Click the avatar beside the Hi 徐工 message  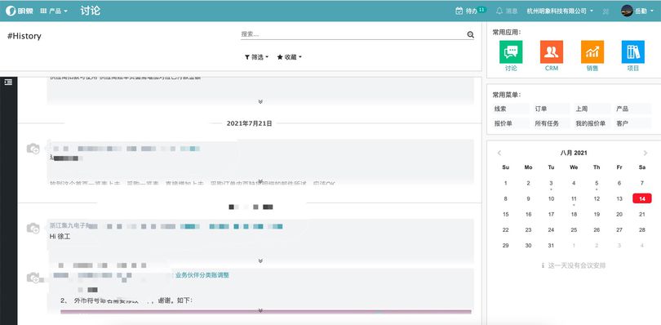[33, 229]
